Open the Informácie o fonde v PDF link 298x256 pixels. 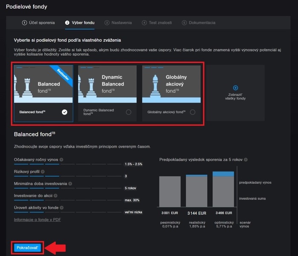pos(37,219)
